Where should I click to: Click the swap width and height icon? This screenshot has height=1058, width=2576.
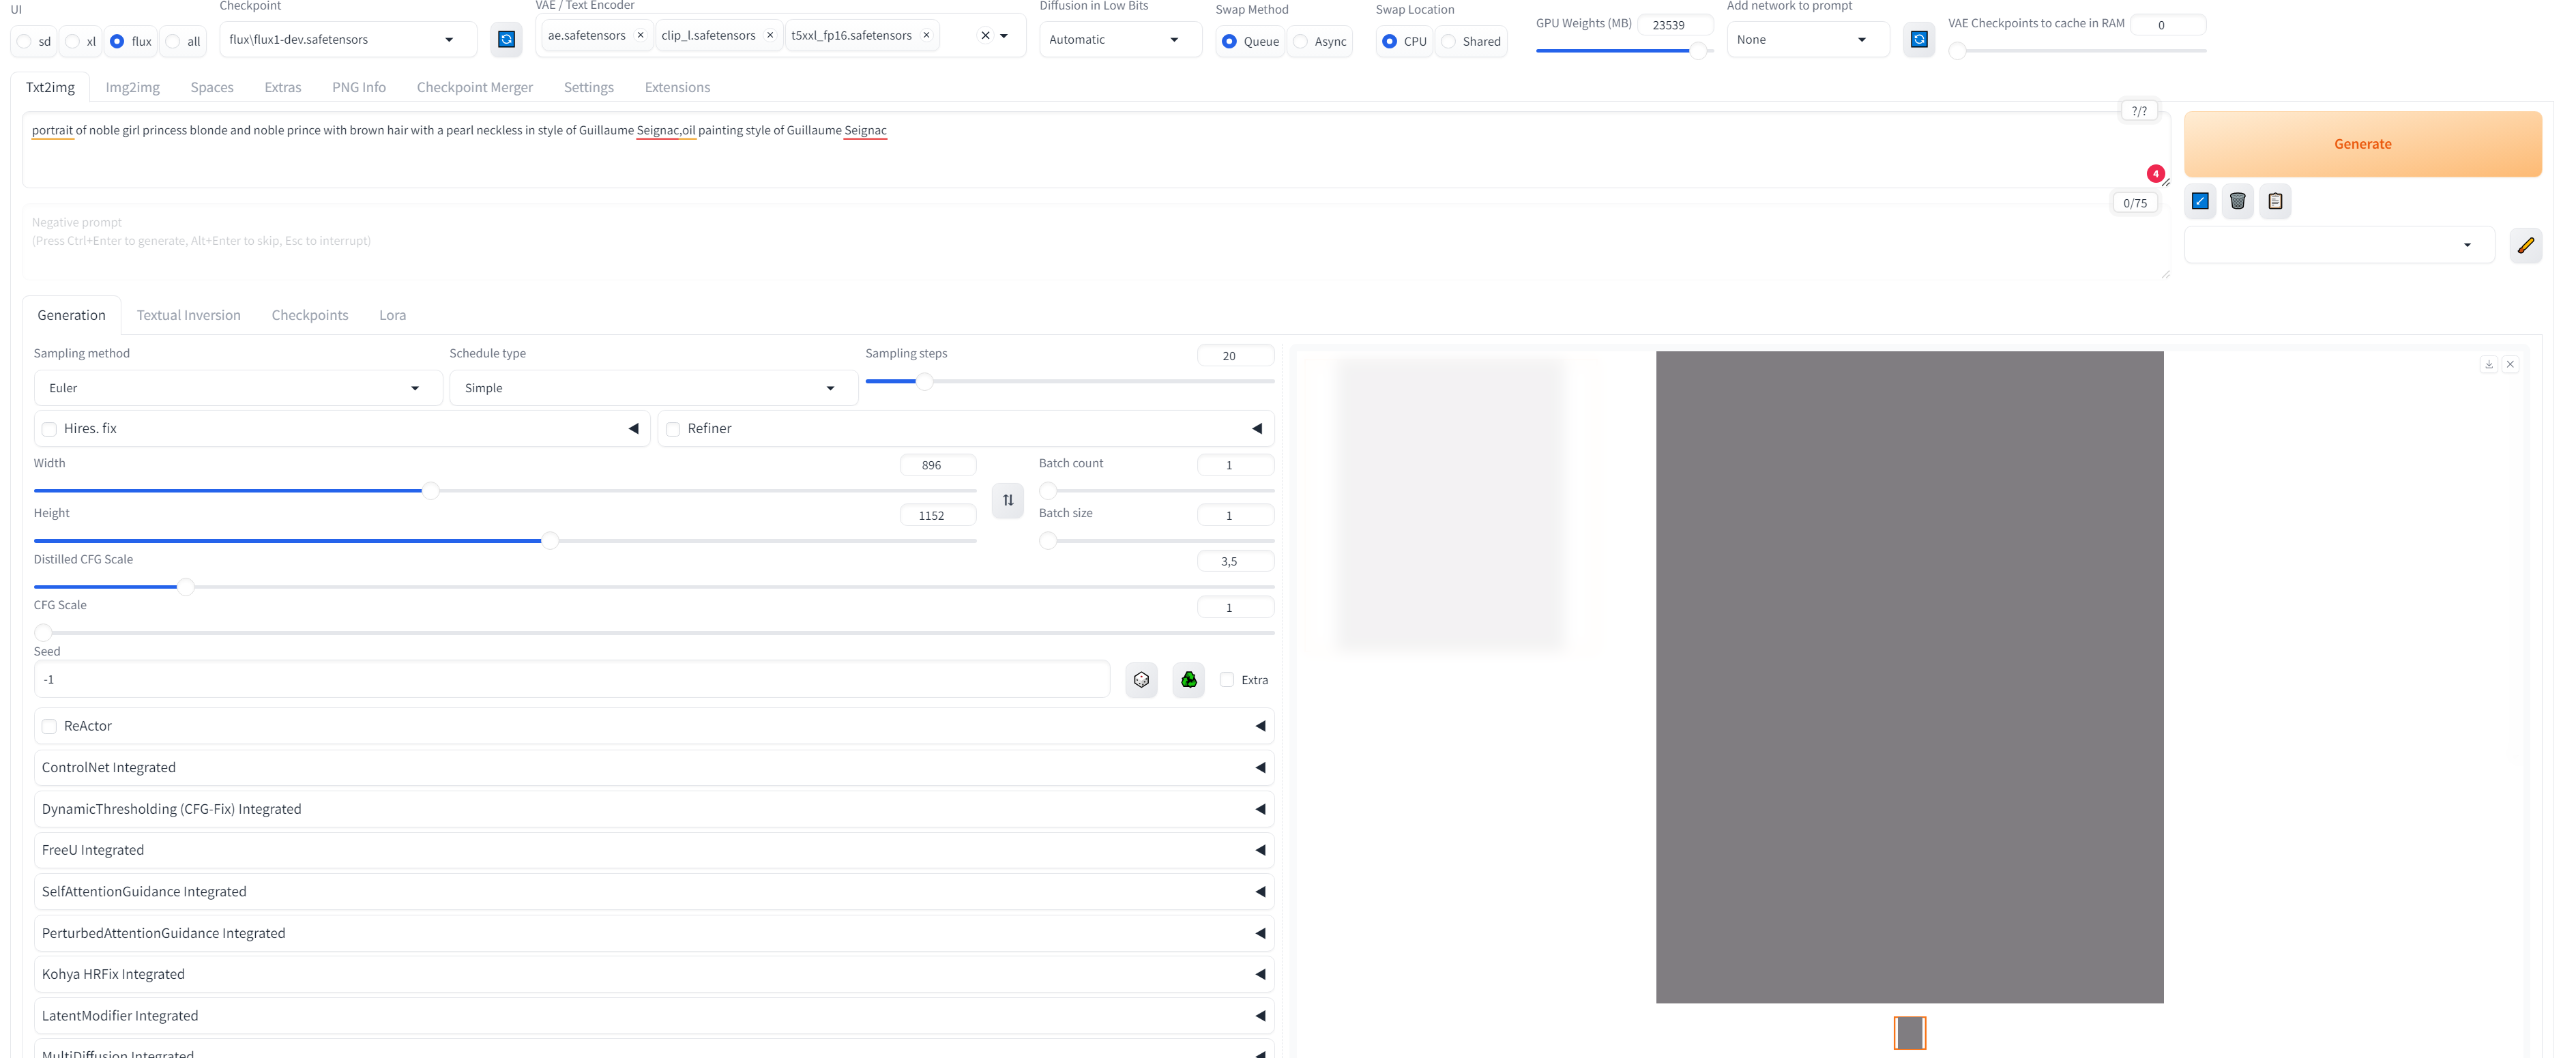click(1007, 500)
